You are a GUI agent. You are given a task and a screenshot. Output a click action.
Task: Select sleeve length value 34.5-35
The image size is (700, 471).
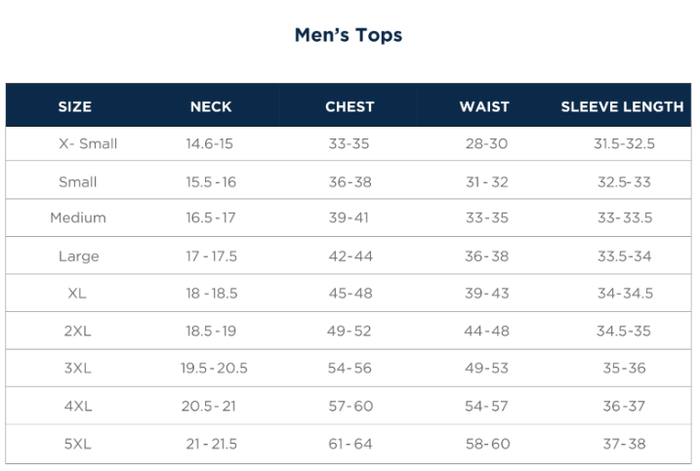624,332
